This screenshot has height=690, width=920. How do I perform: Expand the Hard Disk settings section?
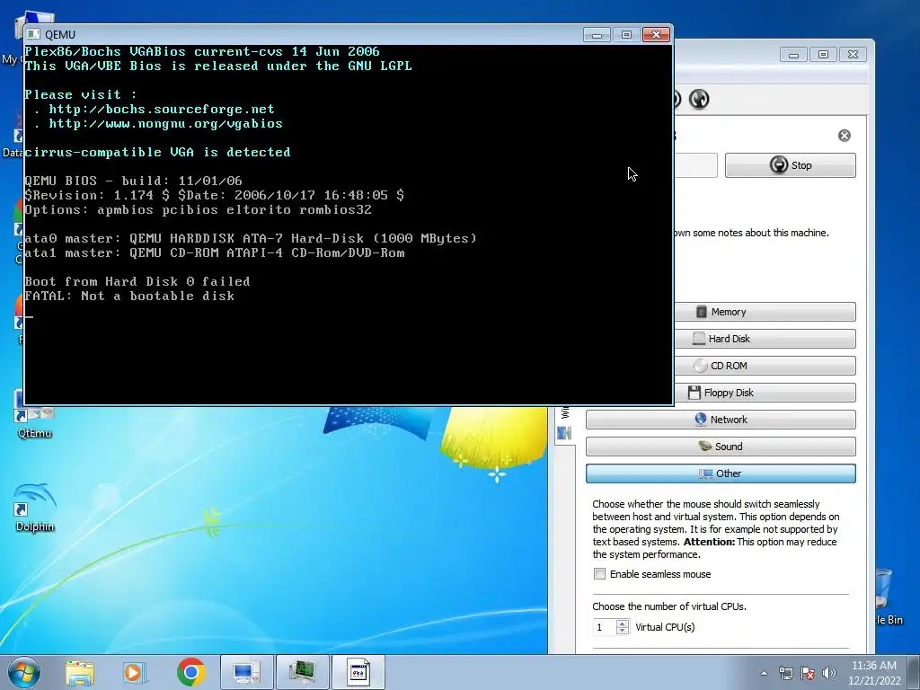pos(765,339)
